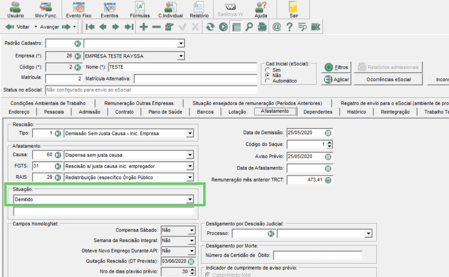Switch to the Endereço tab
This screenshot has width=449, height=277.
pyautogui.click(x=19, y=112)
